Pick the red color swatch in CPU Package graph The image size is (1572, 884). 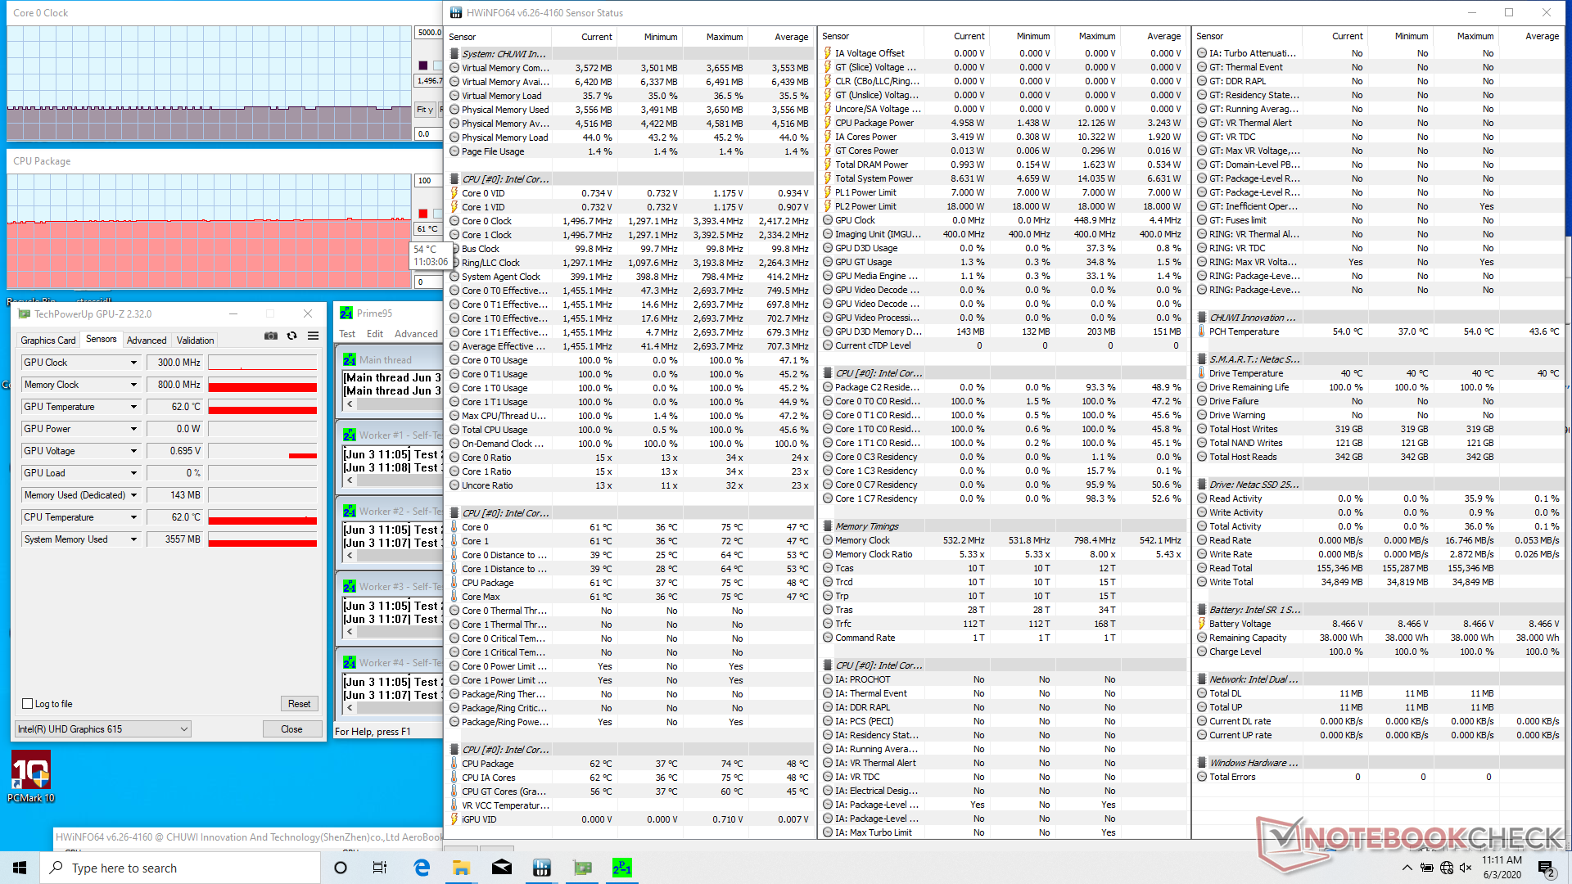pos(423,214)
